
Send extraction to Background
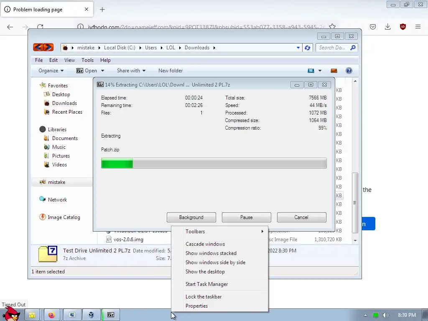(191, 217)
